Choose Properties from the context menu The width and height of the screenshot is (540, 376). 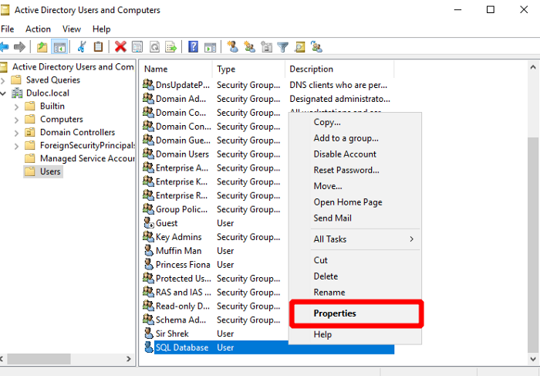(x=355, y=313)
